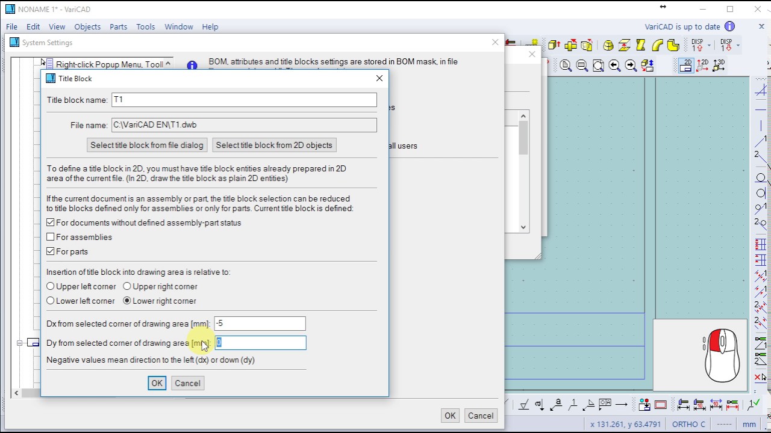Open the View menu
771x433 pixels.
tap(57, 26)
